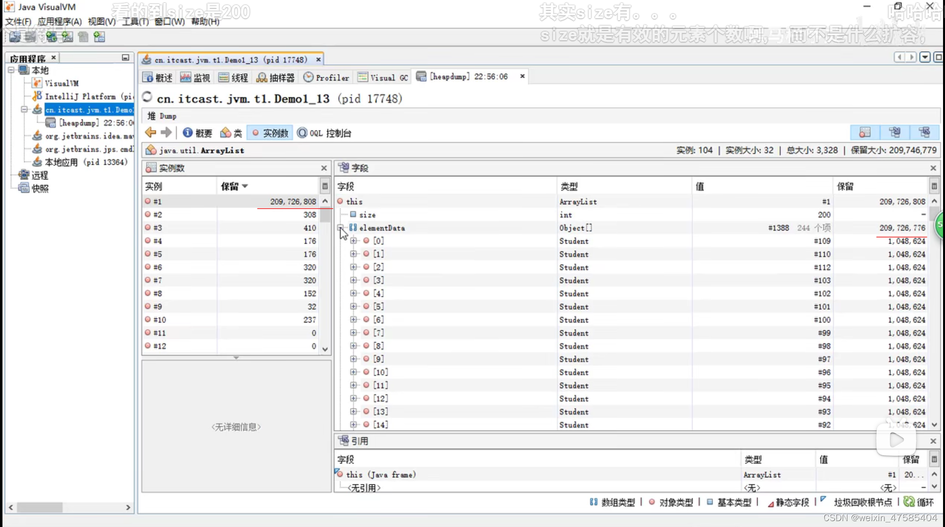Expand the [12] Student element

point(353,398)
